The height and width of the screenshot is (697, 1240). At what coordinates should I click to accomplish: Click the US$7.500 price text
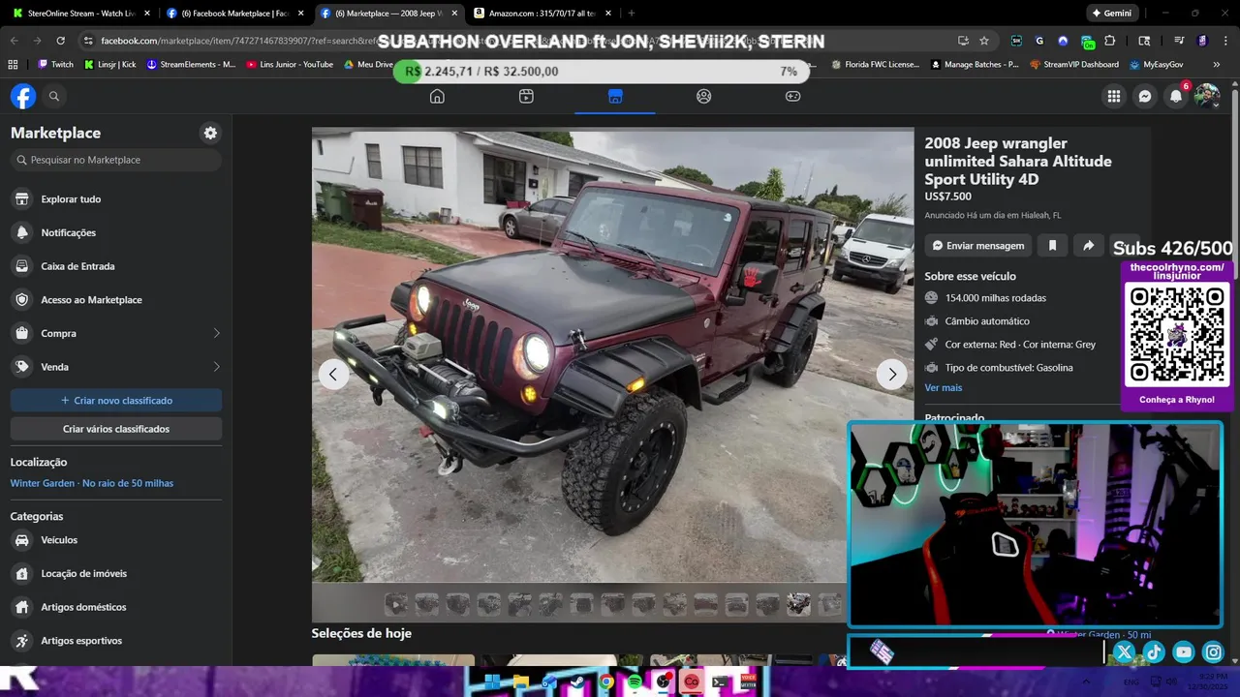947,197
